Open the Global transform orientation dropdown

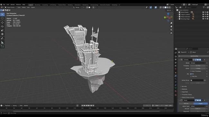tap(77, 7)
